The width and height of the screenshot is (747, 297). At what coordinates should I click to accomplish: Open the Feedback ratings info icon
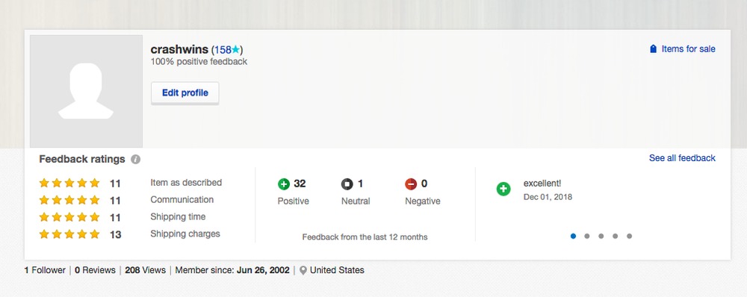point(136,160)
